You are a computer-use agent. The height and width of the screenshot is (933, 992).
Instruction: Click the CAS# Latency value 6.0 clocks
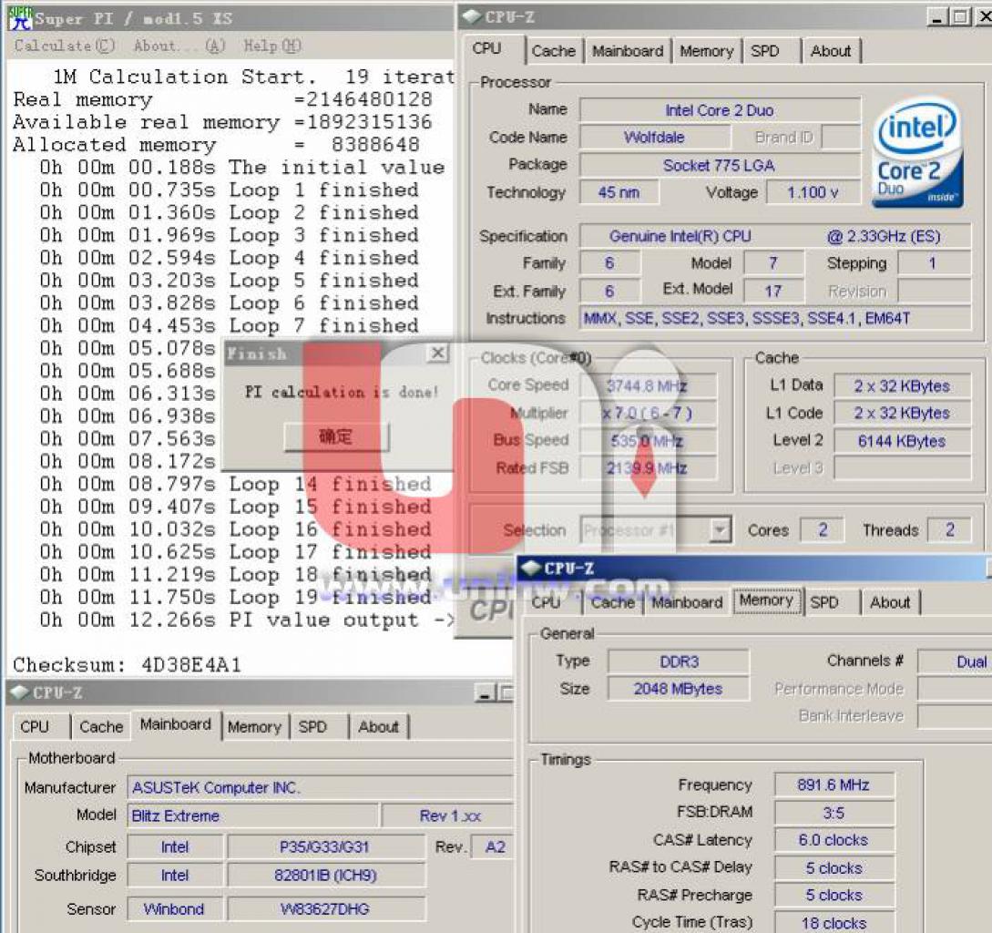point(833,840)
